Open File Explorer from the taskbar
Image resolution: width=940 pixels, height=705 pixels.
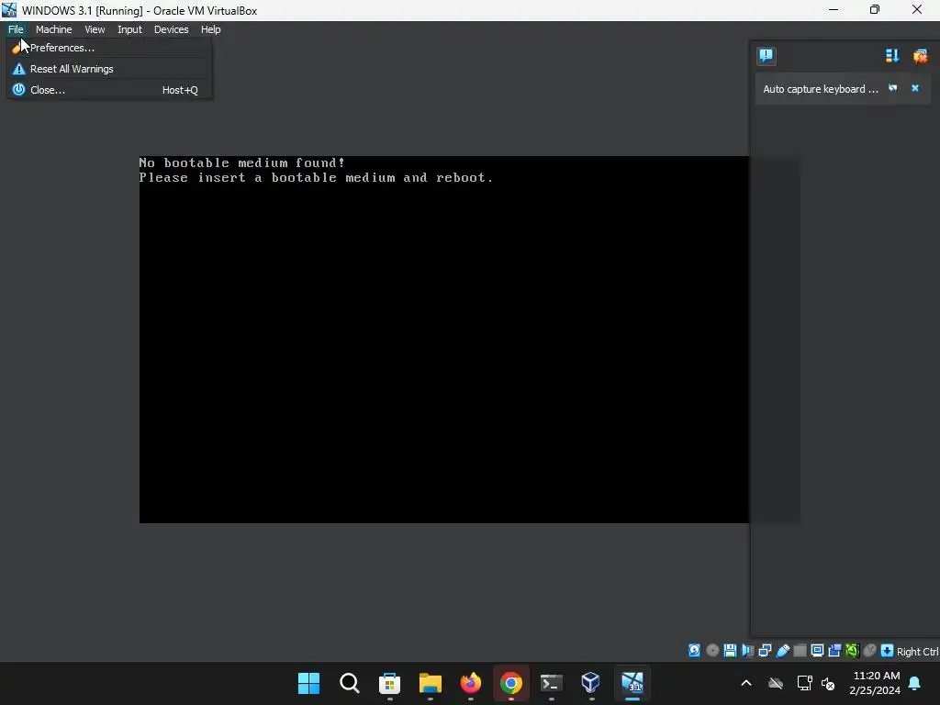[431, 683]
